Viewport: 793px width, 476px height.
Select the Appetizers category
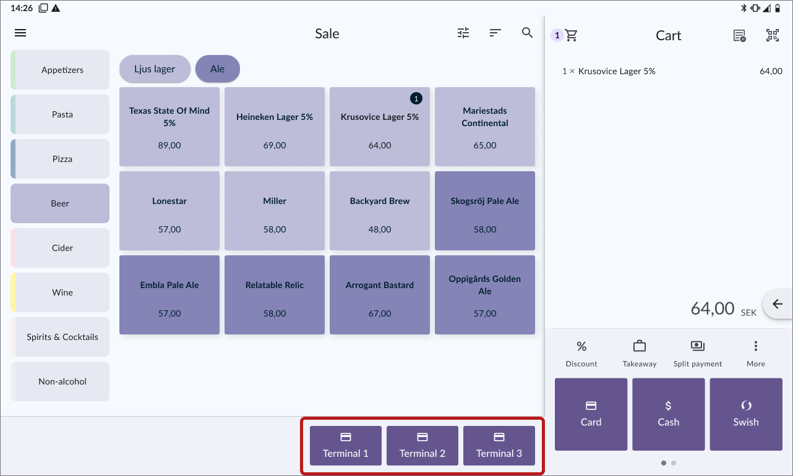click(x=60, y=70)
